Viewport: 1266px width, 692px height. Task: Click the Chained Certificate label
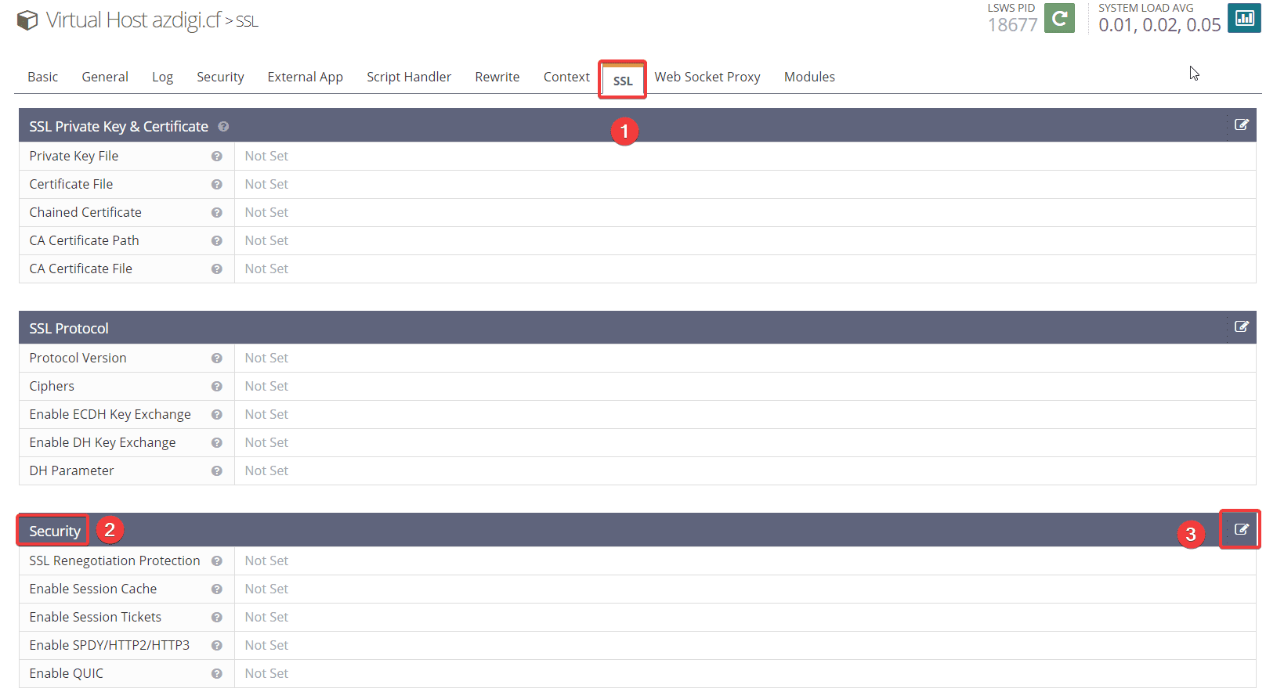point(85,212)
